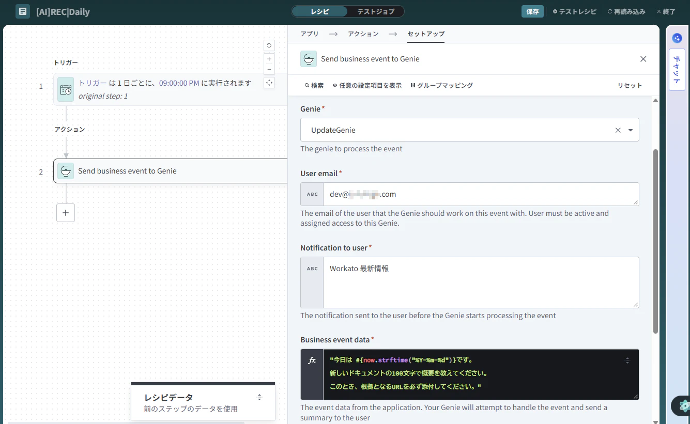Add a new step with the plus button
Viewport: 690px width, 424px height.
click(66, 212)
